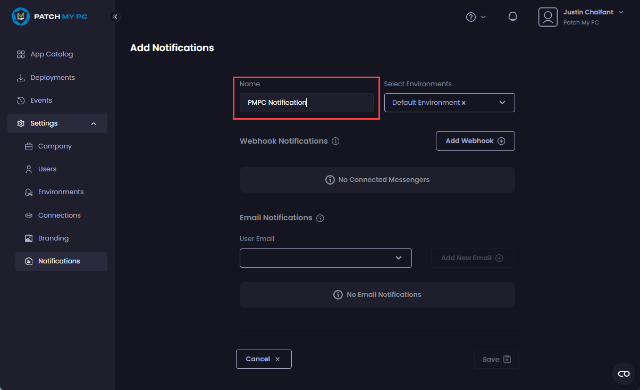Open App Catalog in the sidebar
Viewport: 640px width, 390px height.
[x=52, y=54]
